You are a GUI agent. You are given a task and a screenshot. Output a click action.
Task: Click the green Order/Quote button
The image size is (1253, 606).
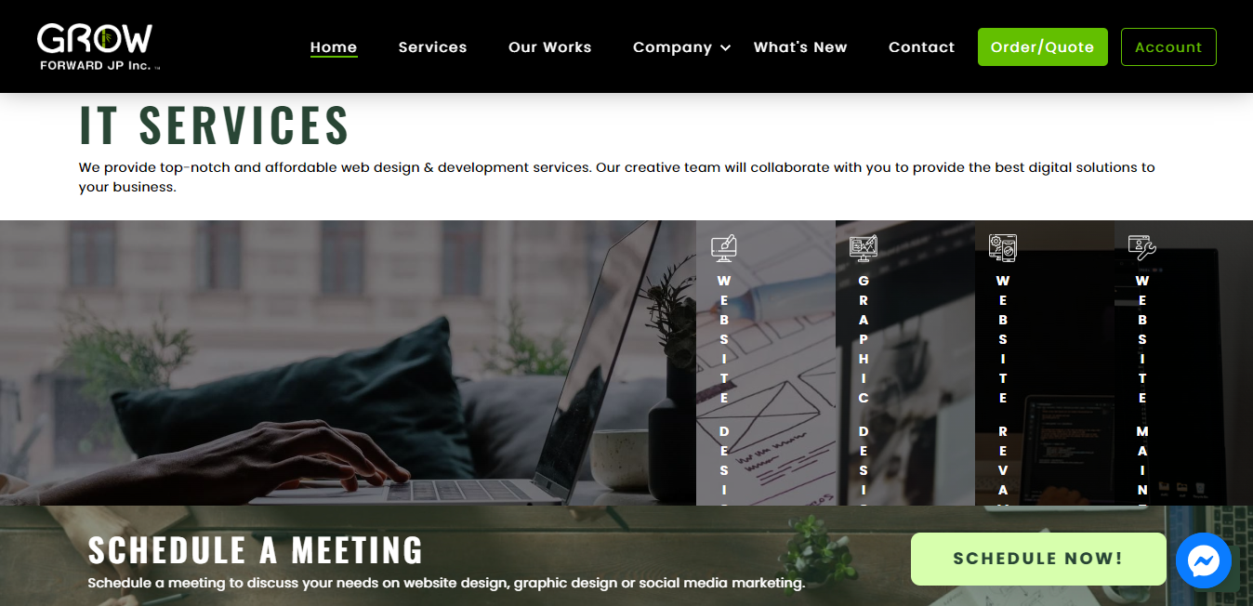pos(1043,47)
